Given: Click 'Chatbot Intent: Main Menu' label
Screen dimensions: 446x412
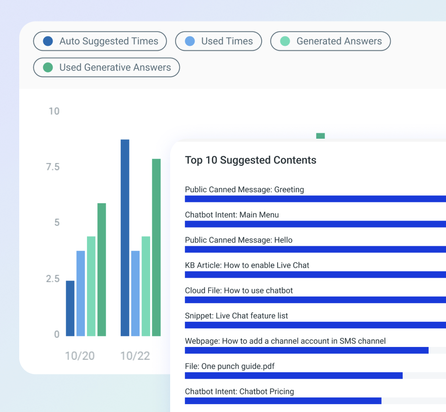Looking at the screenshot, I should (x=232, y=215).
